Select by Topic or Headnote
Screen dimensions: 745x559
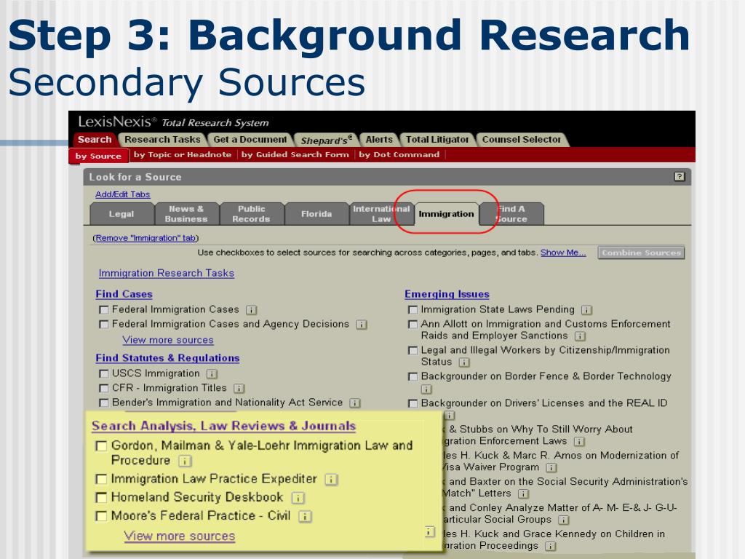click(x=183, y=154)
